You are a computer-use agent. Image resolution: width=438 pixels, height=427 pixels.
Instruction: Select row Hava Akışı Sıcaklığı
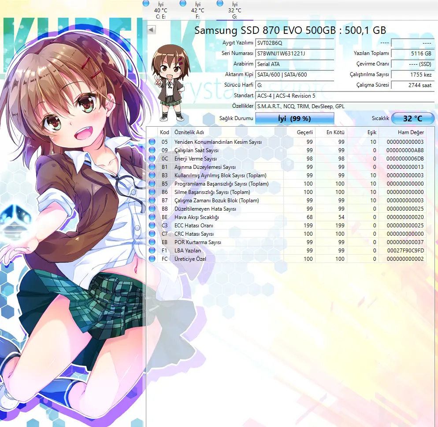[x=286, y=217]
